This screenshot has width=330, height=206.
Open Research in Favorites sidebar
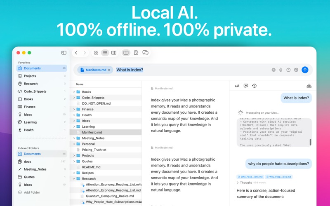[x=42, y=84]
